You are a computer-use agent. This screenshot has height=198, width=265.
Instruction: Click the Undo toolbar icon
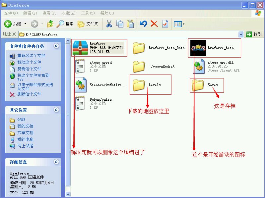pyautogui.click(x=144, y=24)
